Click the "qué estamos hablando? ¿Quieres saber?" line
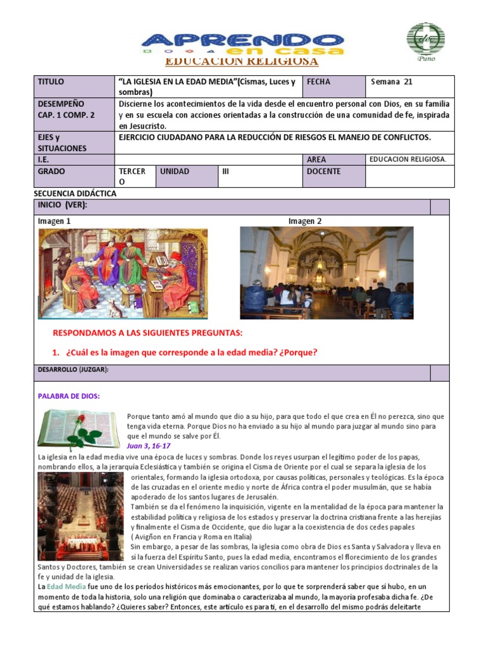Image resolution: width=486 pixels, height=648 pixels. [x=229, y=607]
